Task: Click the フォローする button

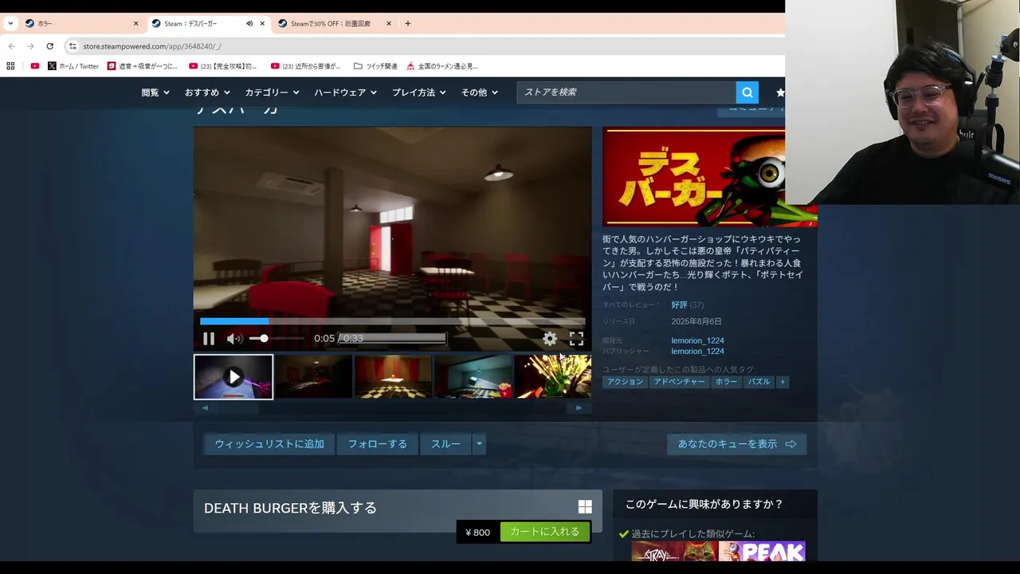Action: pos(378,444)
